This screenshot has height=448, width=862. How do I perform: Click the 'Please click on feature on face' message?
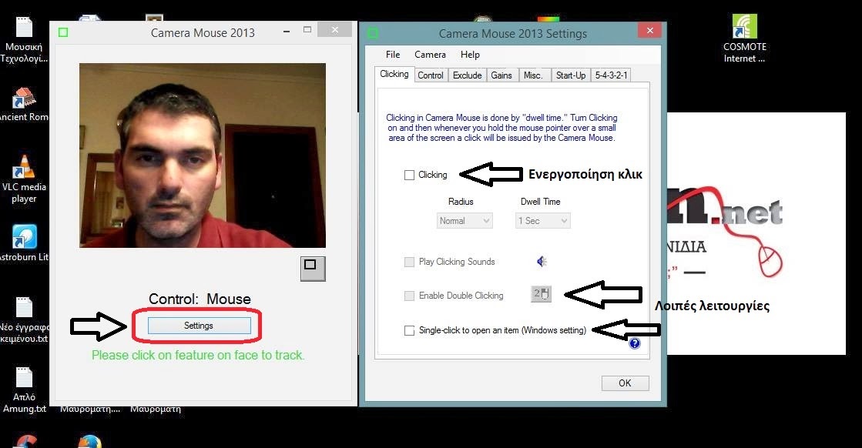coord(198,355)
